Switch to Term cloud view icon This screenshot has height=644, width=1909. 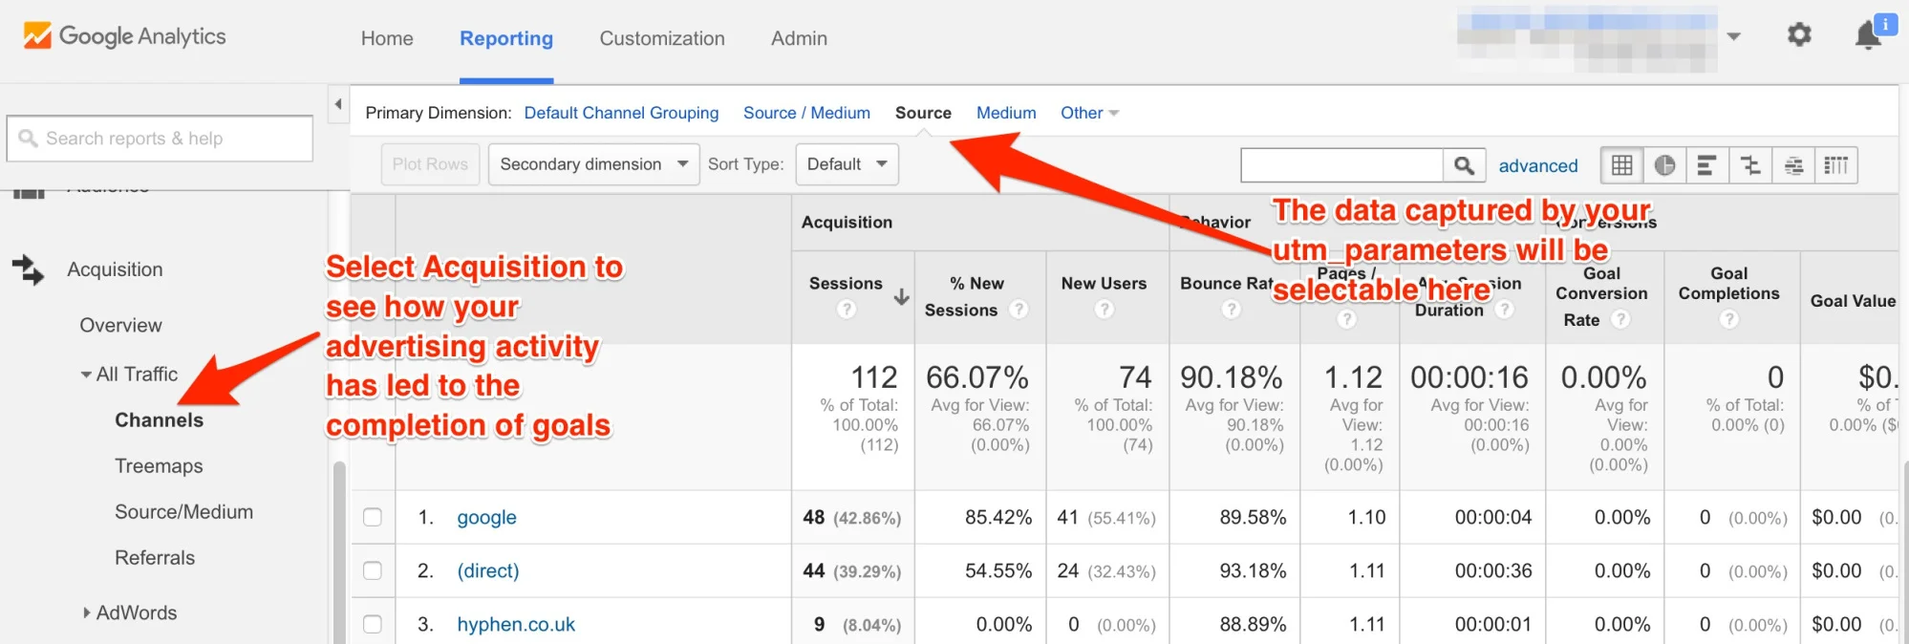tap(1793, 165)
